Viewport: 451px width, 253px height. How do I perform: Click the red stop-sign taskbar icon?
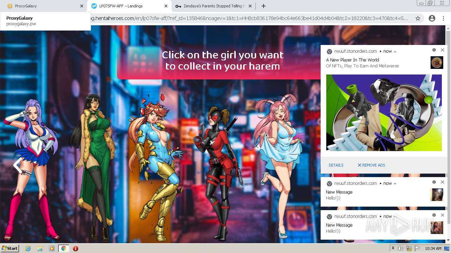tap(75, 248)
